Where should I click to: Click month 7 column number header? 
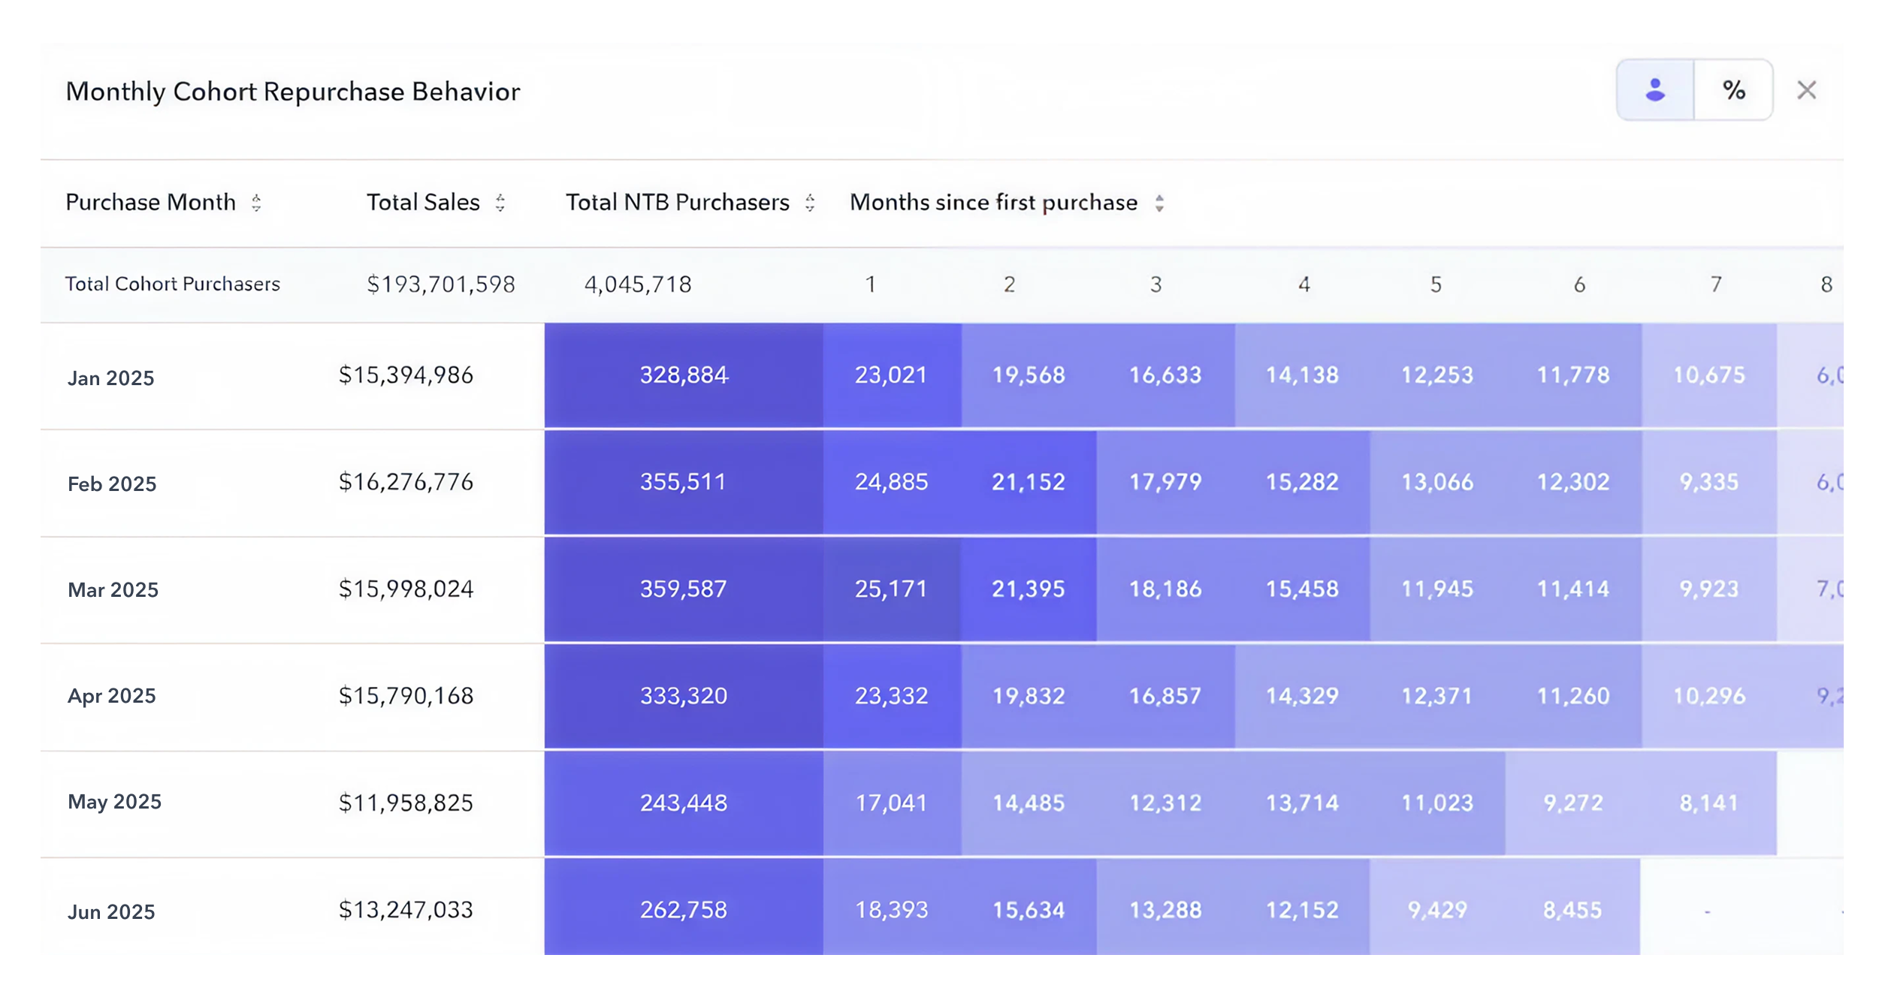pos(1715,285)
